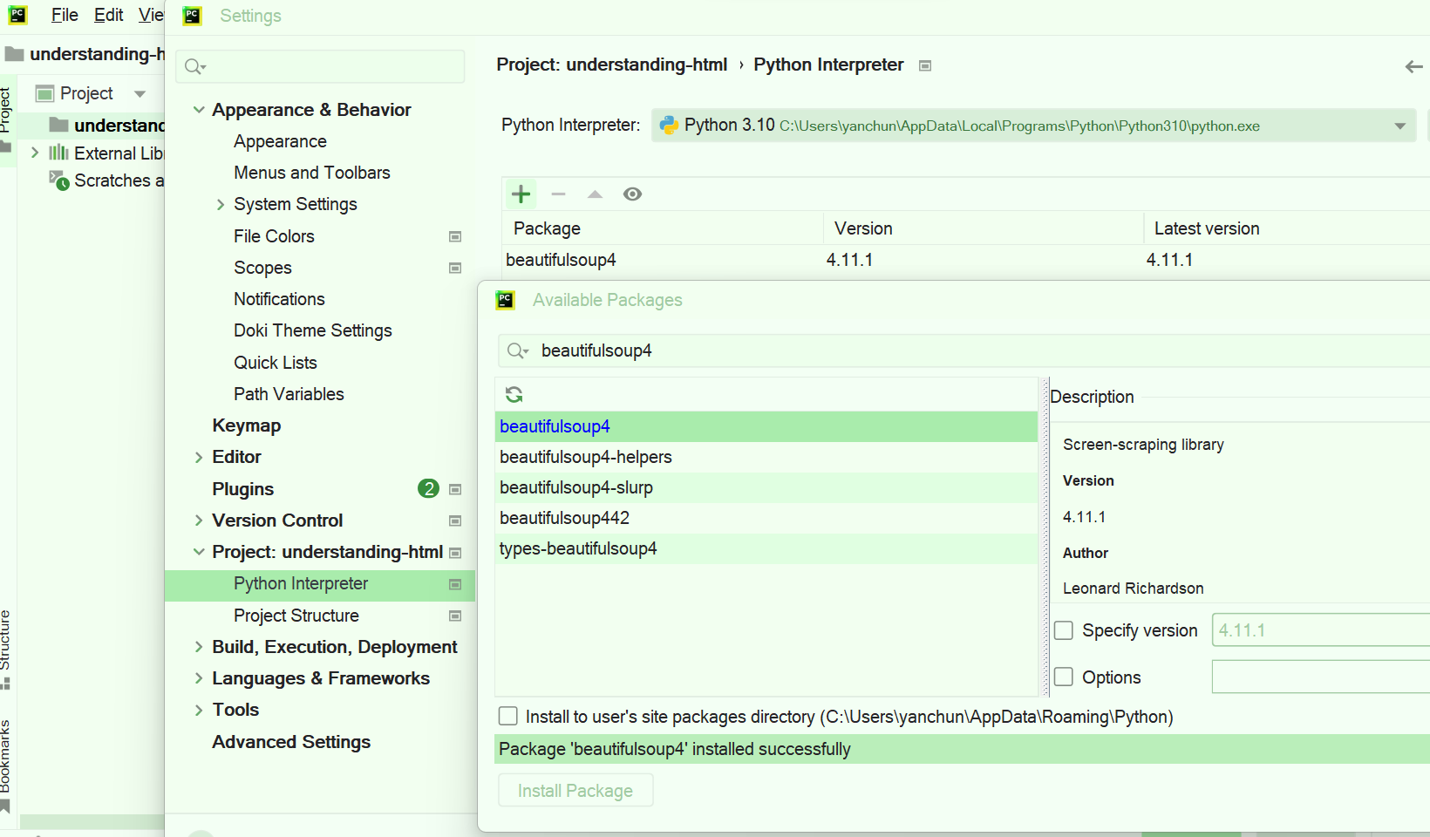Viewport: 1430px width, 837px height.
Task: Click the Python logo in the interpreter field
Action: 669,125
